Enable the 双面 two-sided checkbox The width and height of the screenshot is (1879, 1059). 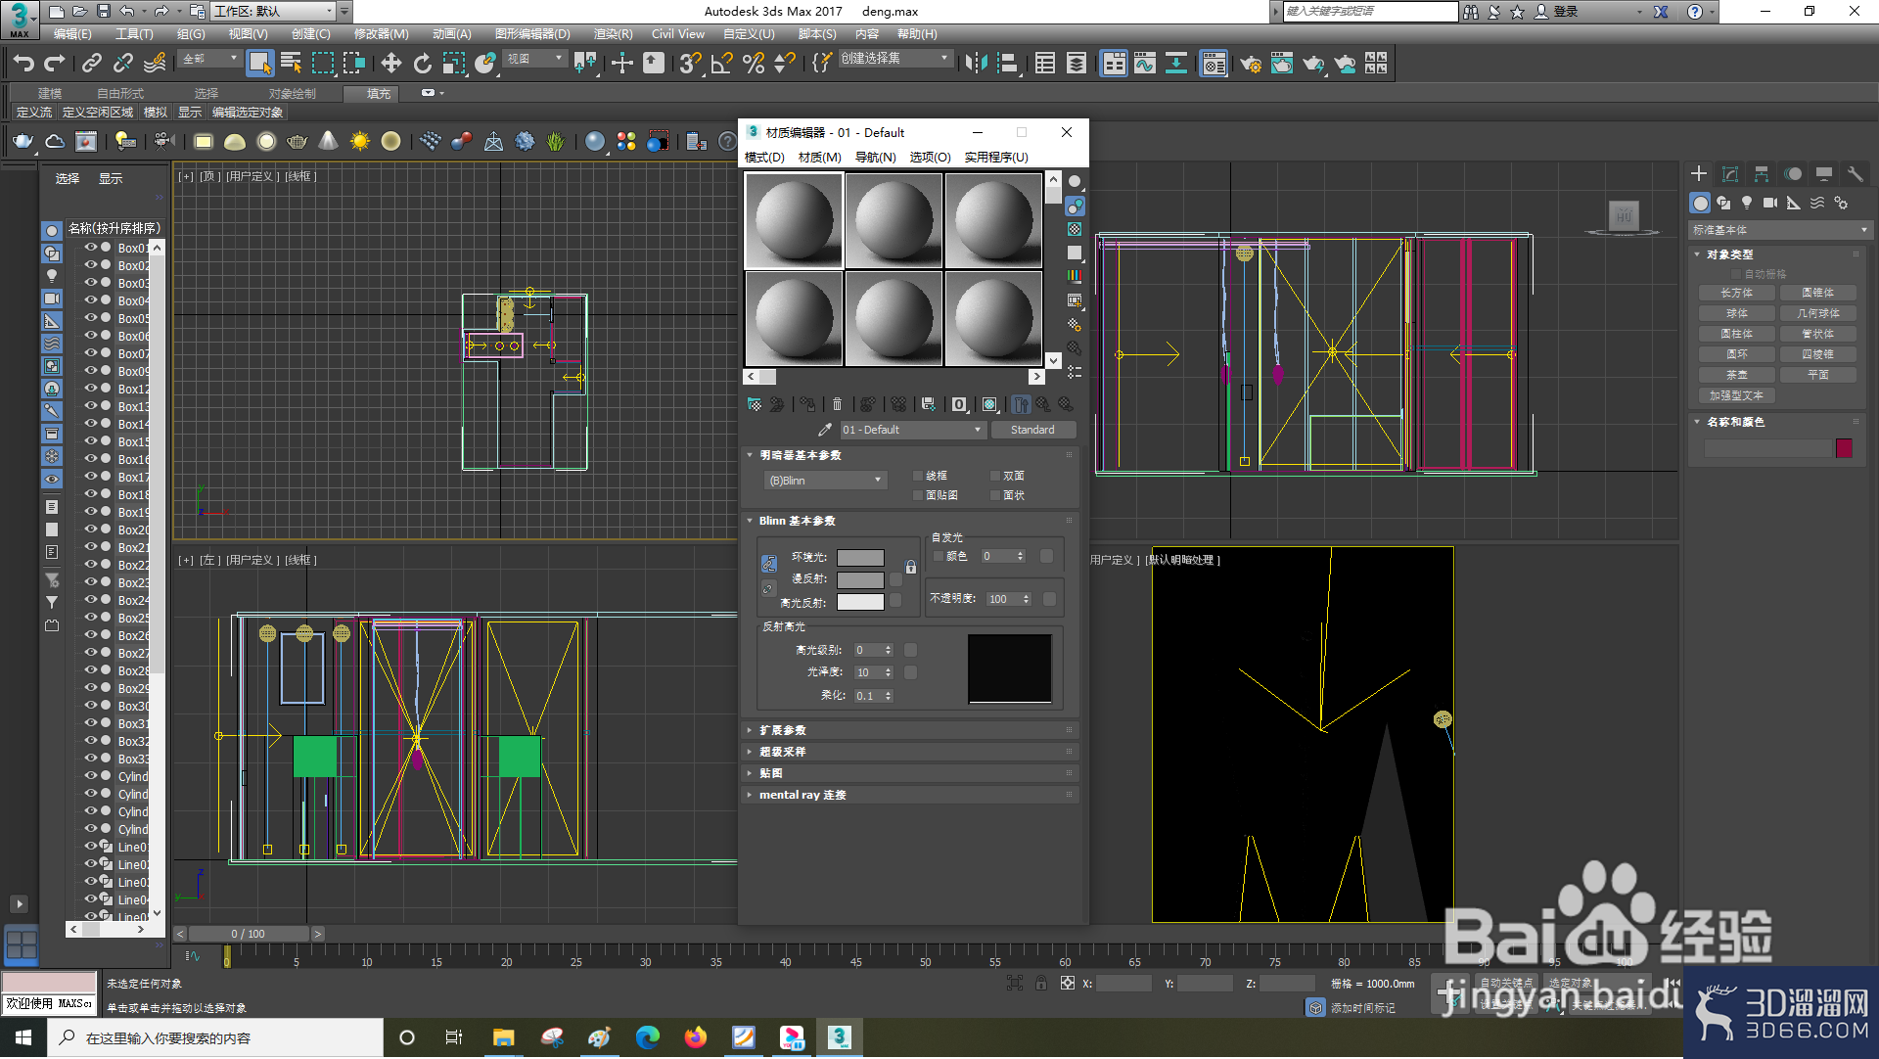pos(995,476)
